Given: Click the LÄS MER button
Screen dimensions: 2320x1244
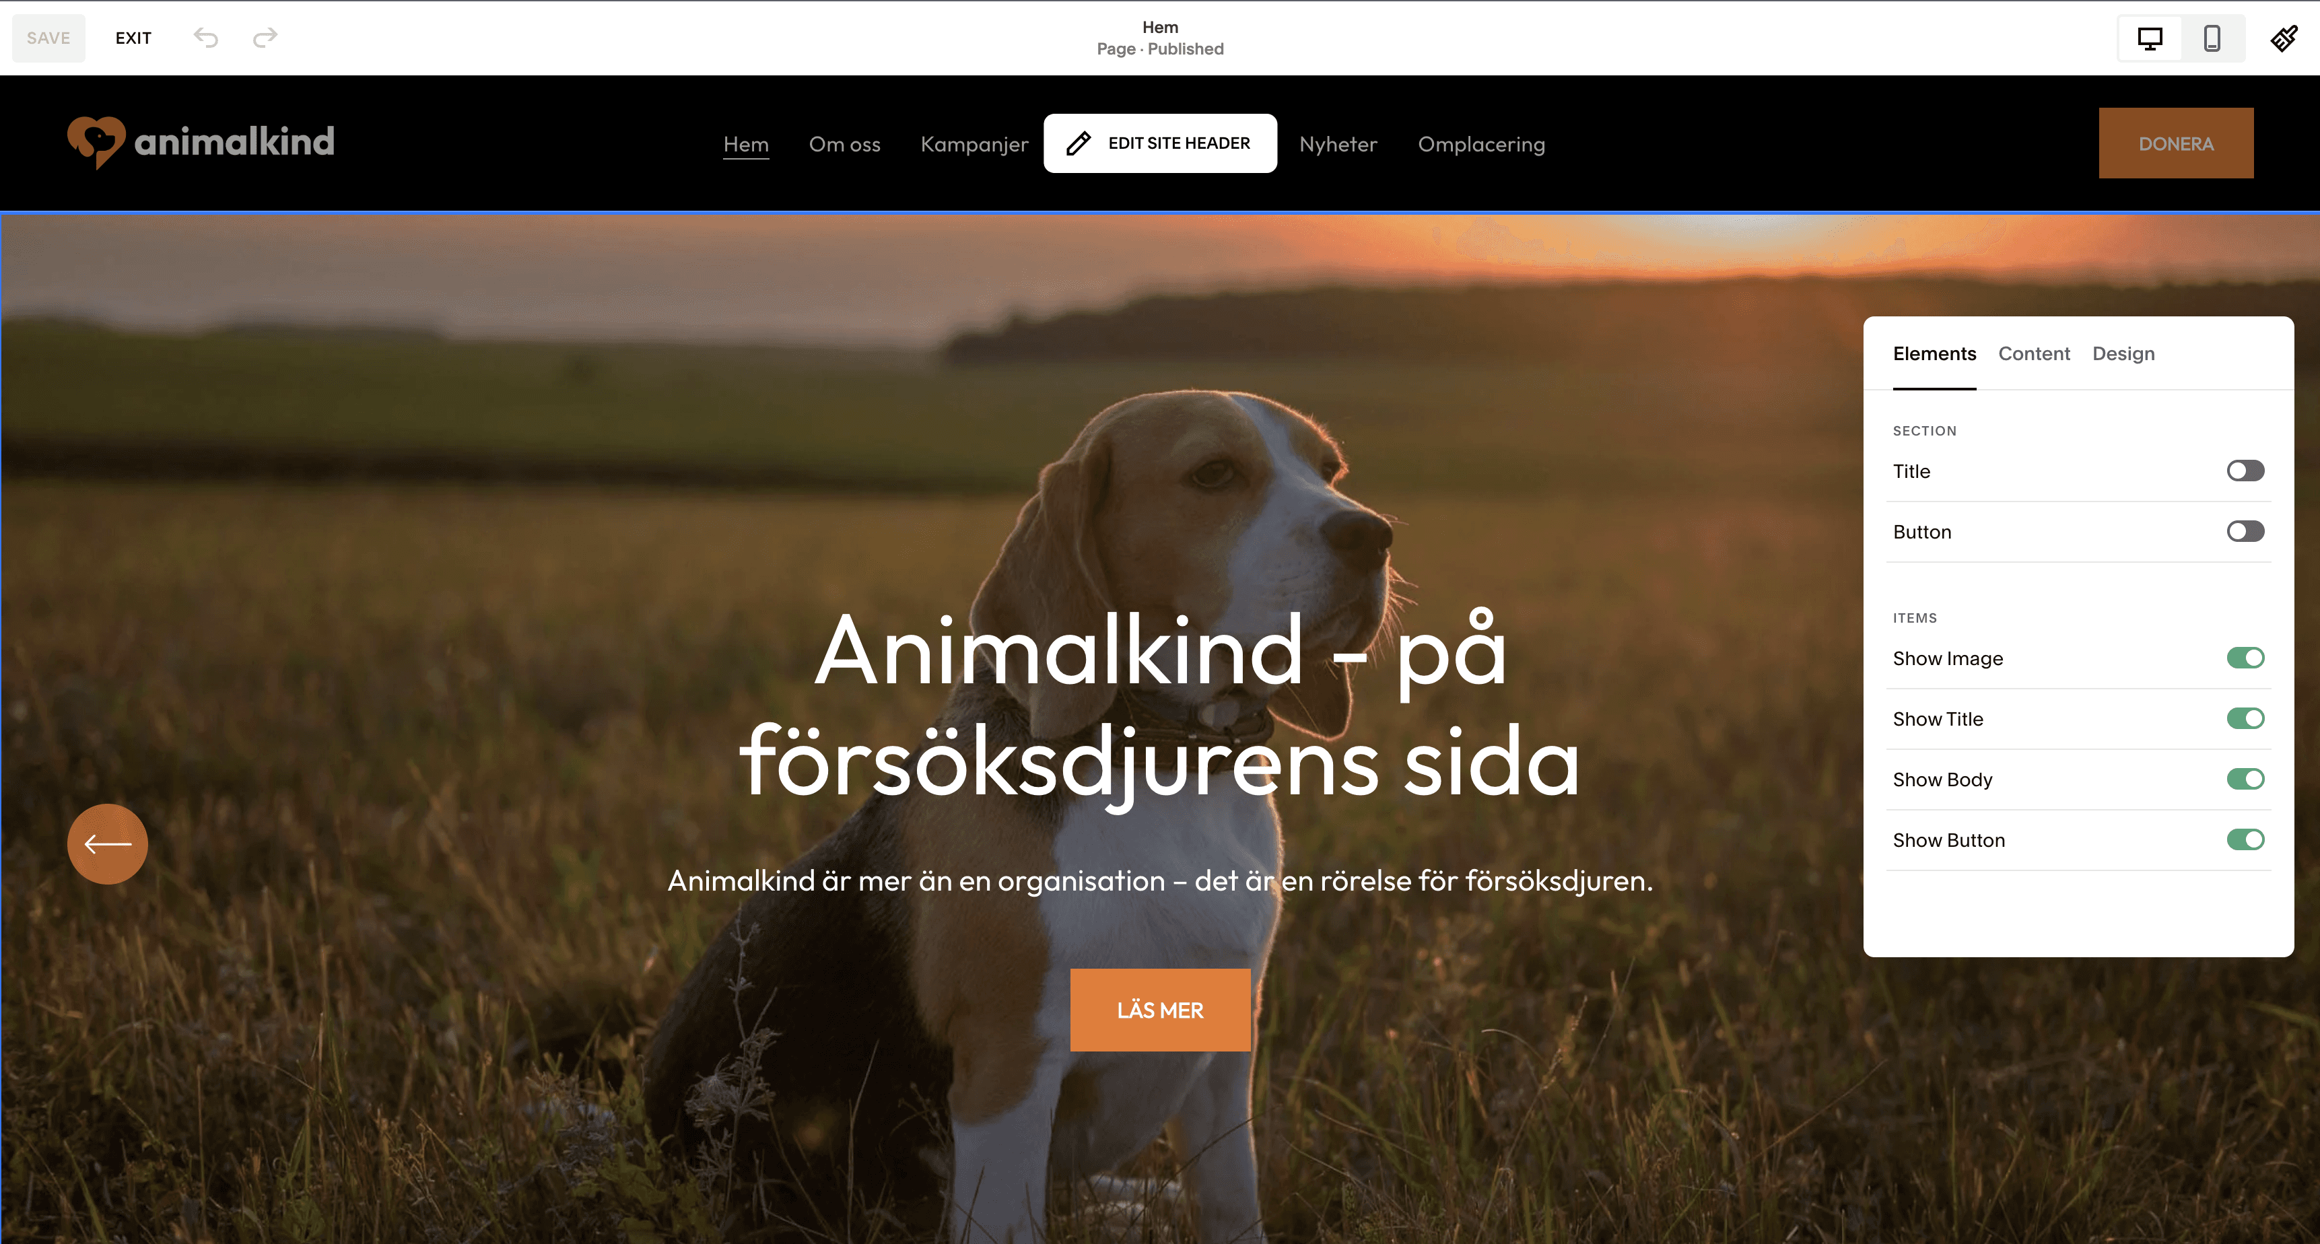Looking at the screenshot, I should pyautogui.click(x=1160, y=1010).
